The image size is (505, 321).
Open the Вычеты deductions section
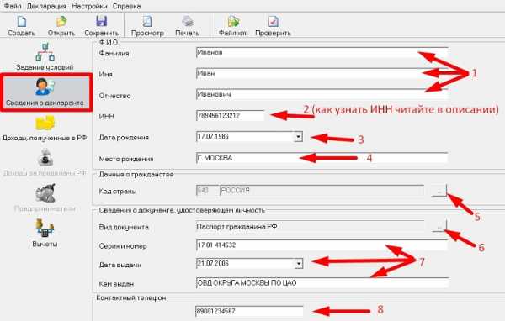(x=45, y=233)
